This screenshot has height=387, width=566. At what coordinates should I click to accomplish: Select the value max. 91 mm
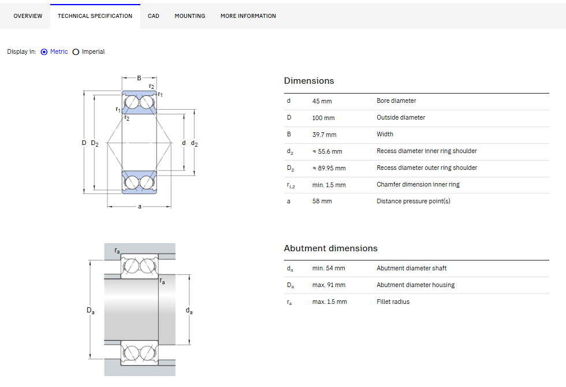point(329,285)
